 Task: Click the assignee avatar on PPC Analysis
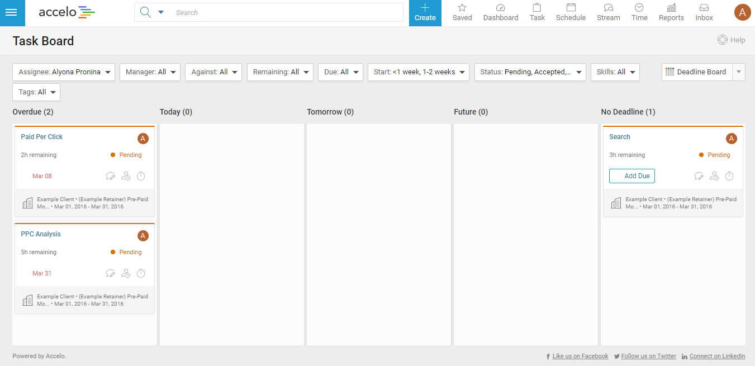point(143,236)
